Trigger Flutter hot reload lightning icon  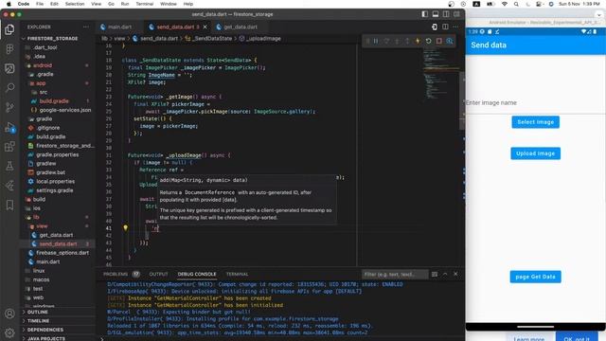pos(418,41)
